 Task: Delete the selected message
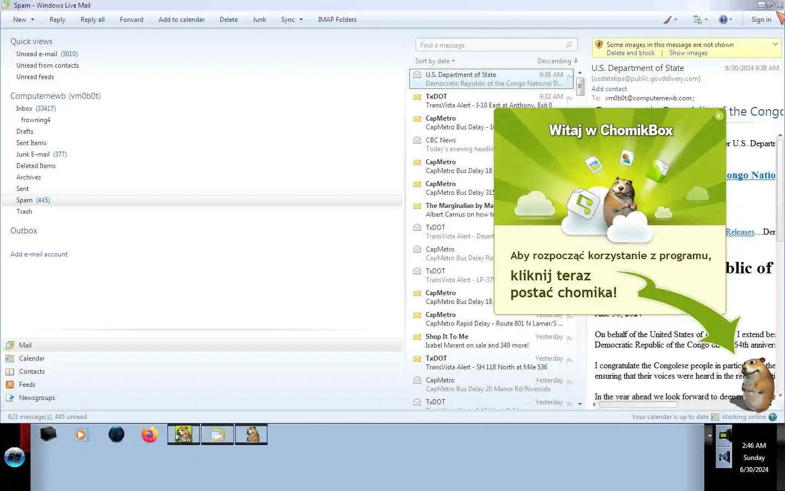(228, 20)
